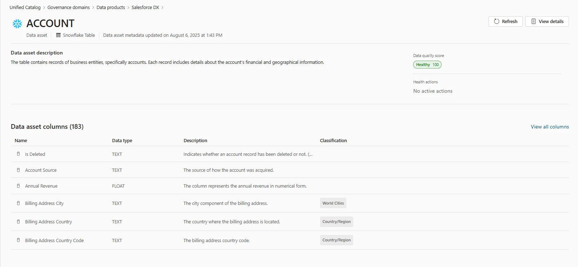Click the column icon for Billing Address City

point(18,203)
